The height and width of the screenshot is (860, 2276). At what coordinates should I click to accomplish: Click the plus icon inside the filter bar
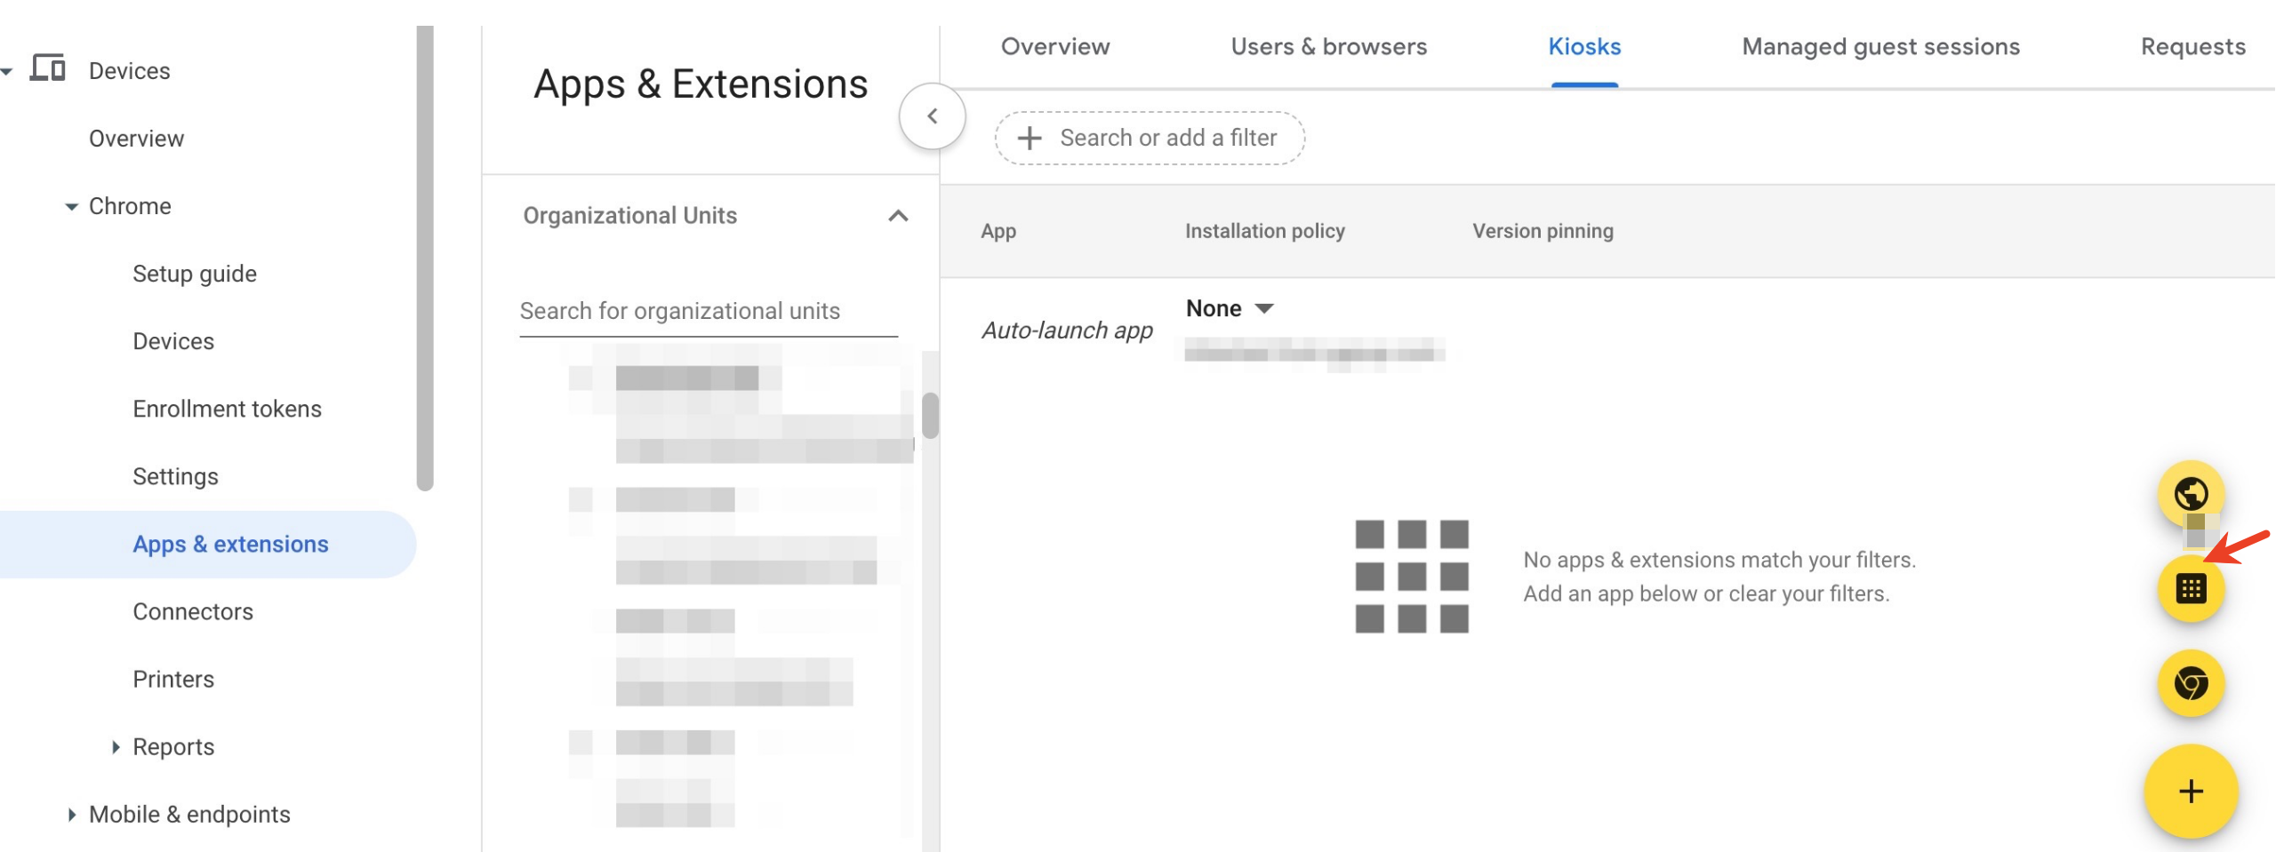(x=1030, y=138)
